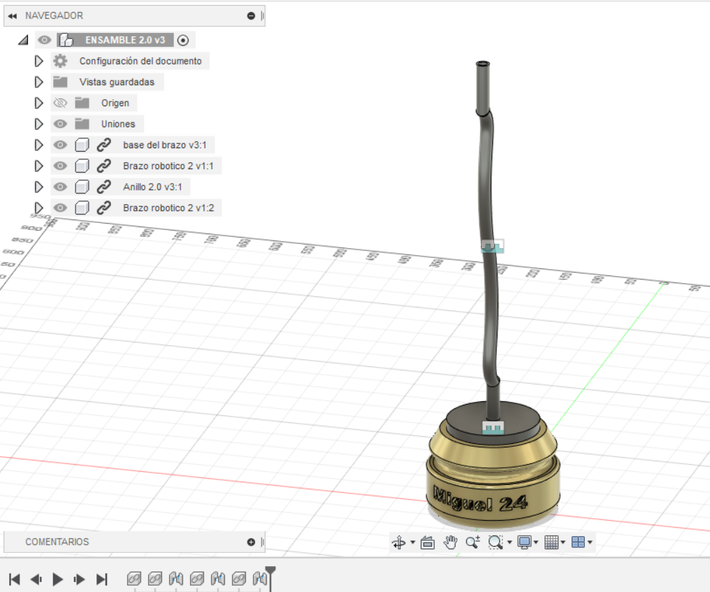Click the component cube icon of base del brazo
This screenshot has height=592, width=710.
click(82, 145)
